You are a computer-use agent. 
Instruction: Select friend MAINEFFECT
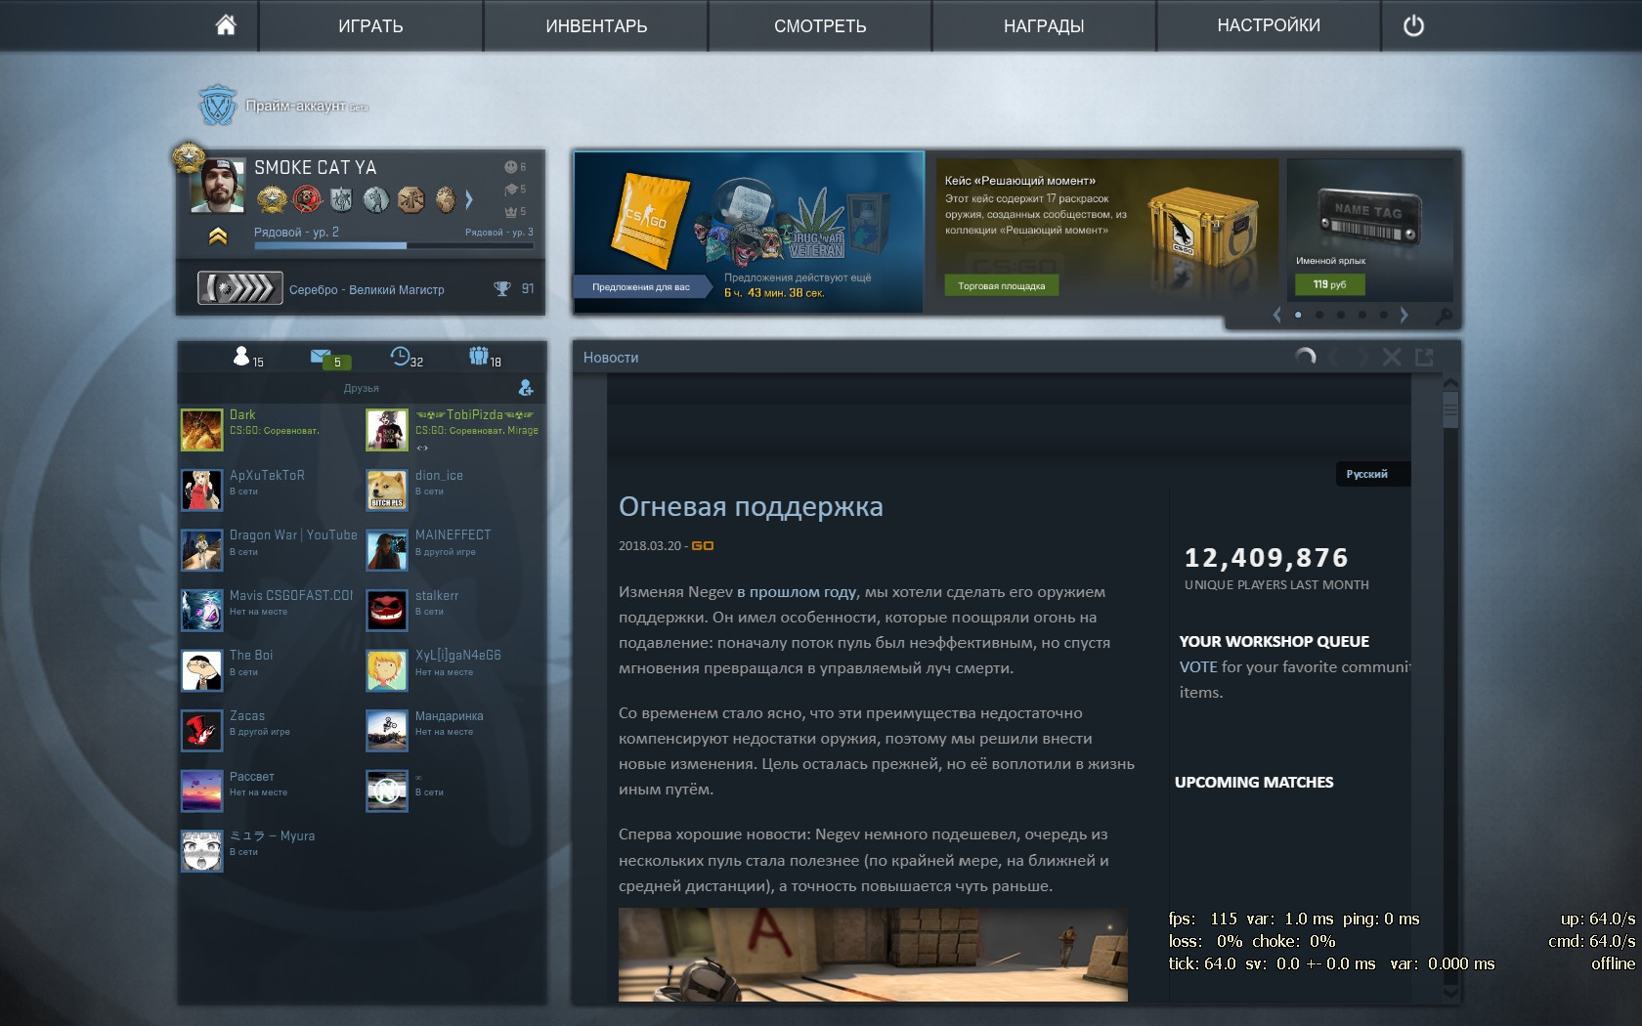455,550
